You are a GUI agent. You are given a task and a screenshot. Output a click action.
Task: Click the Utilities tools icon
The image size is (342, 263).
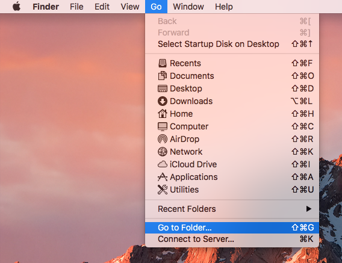pos(163,190)
